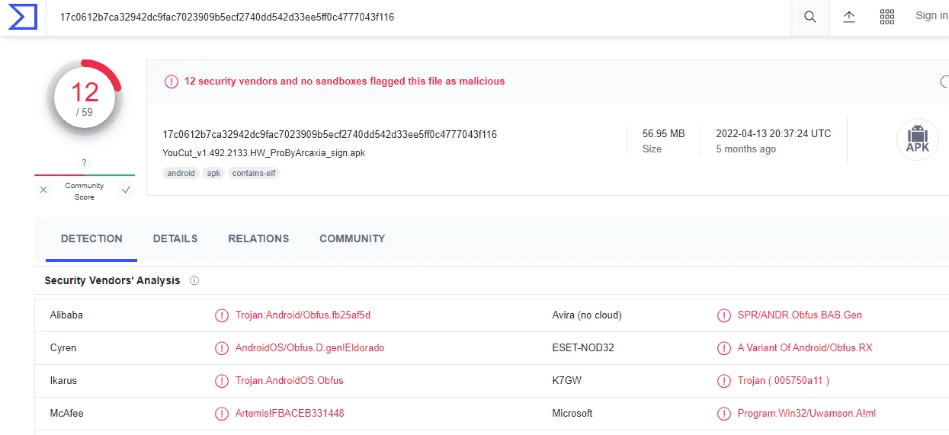Click Trojan:Android/Obfus.fb25af5d result text
The width and height of the screenshot is (949, 435).
[x=303, y=315]
